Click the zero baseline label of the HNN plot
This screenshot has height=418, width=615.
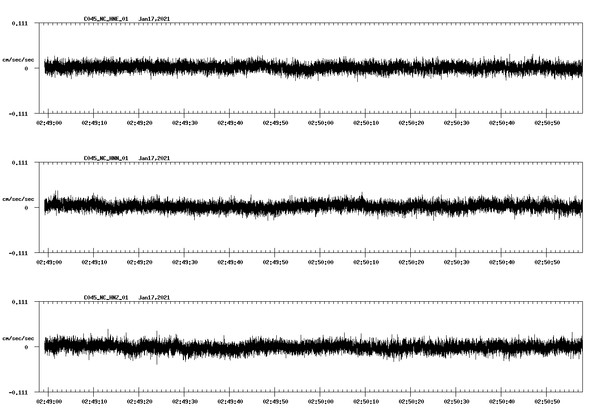tap(25, 207)
